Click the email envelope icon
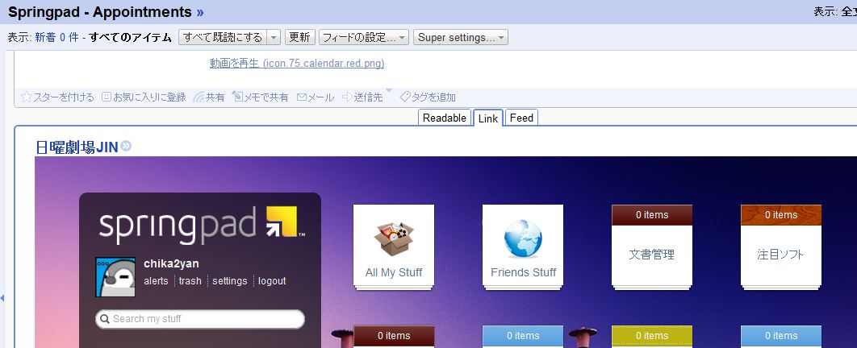 pos(302,97)
